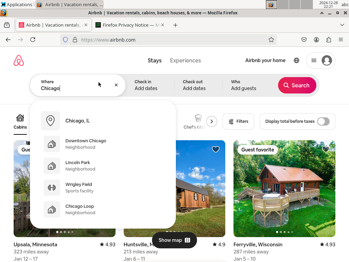The height and width of the screenshot is (262, 349).
Task: Open the Check out date field
Action: [199, 85]
